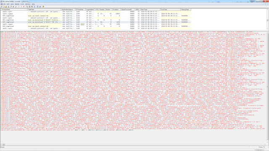The image size is (269, 151).
Task: Click the SPID column header
Action: [x=137, y=10]
